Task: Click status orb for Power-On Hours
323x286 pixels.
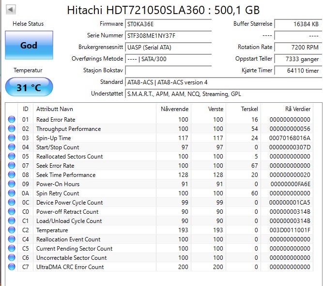Action: point(12,184)
